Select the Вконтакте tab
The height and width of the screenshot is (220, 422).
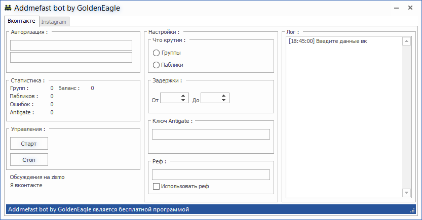pyautogui.click(x=21, y=21)
